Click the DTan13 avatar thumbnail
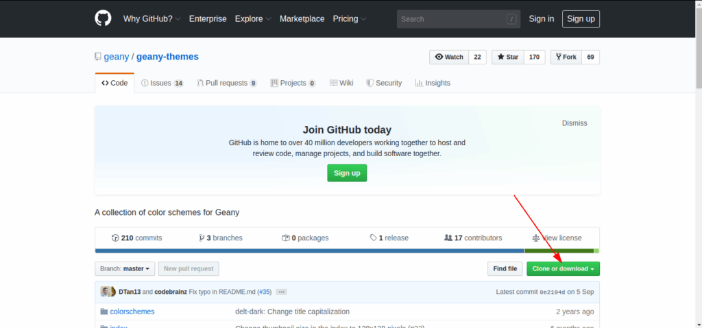 (x=106, y=292)
